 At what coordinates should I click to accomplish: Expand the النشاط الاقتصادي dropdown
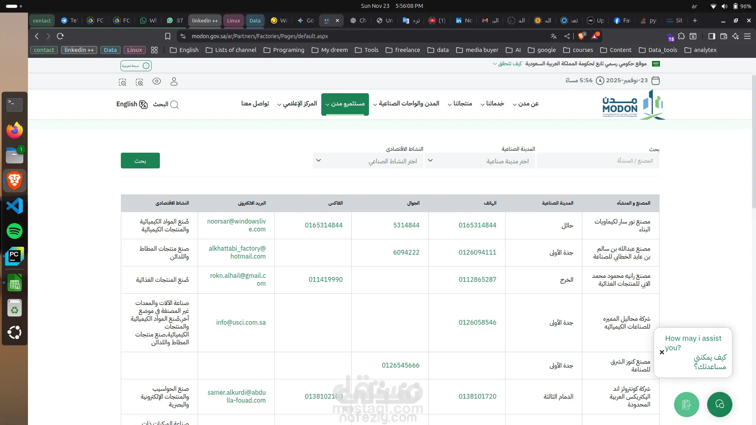(x=368, y=161)
